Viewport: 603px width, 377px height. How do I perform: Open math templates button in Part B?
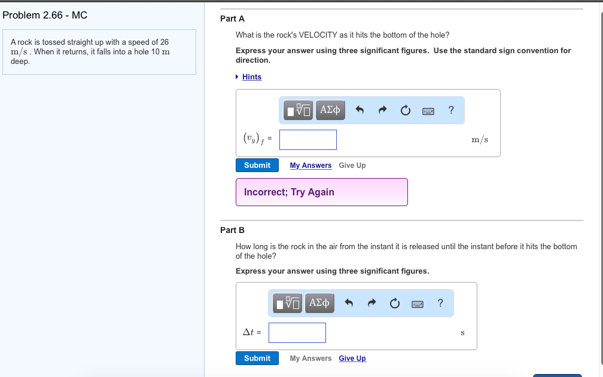(288, 304)
